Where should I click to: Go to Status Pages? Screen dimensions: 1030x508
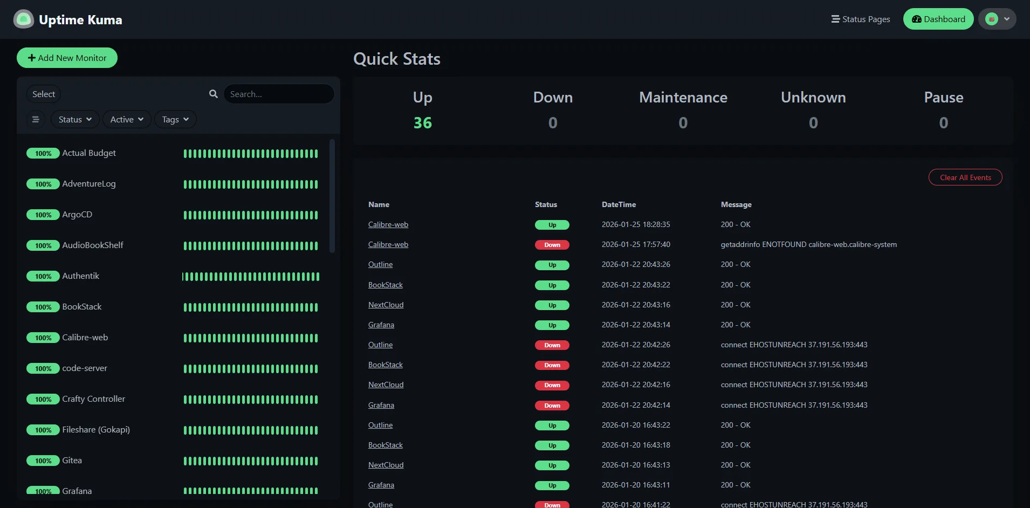click(861, 19)
